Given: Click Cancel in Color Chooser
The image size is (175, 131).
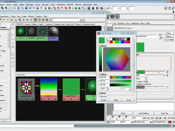Looking at the screenshot, I should point(129,100).
